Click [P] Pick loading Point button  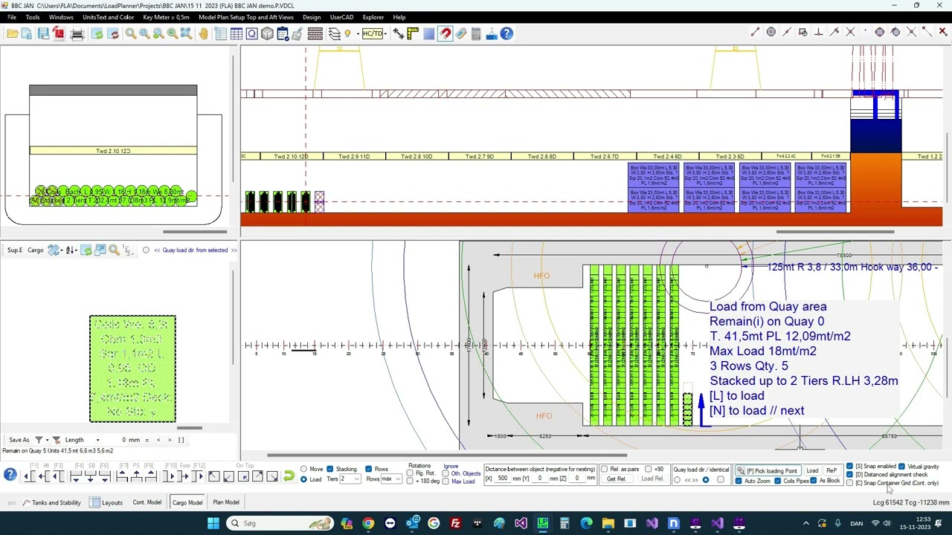pos(767,471)
